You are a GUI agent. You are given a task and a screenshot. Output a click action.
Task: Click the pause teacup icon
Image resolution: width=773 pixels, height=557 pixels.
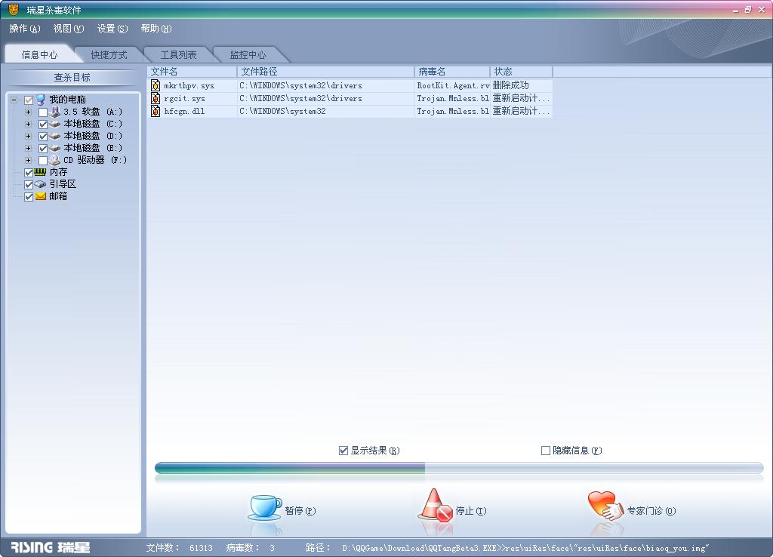[264, 508]
